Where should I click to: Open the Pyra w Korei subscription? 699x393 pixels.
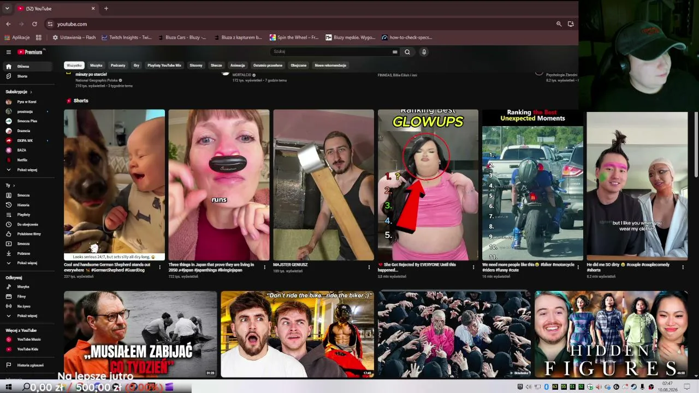coord(27,102)
